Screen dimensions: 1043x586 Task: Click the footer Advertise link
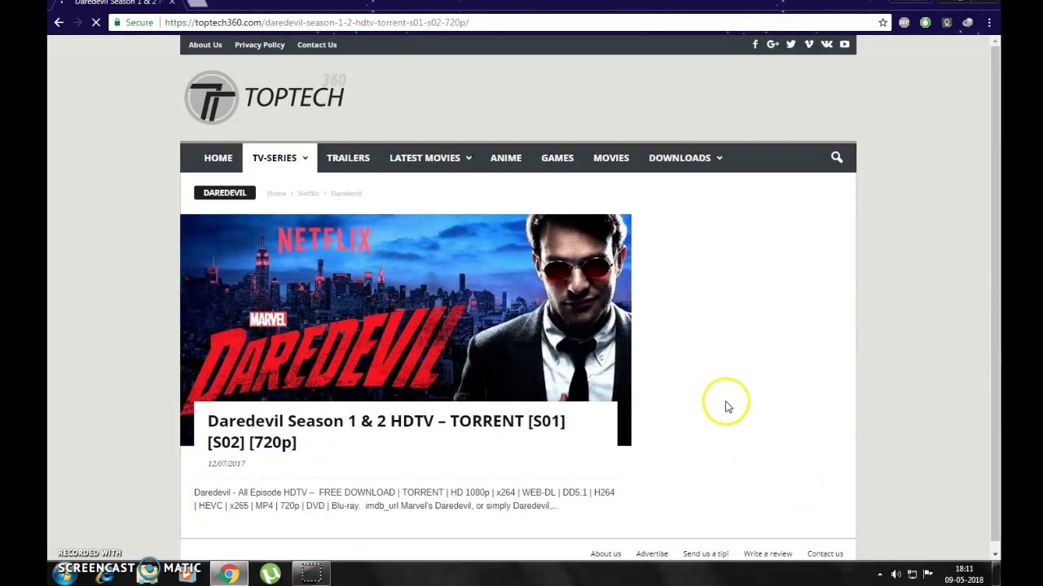[652, 553]
